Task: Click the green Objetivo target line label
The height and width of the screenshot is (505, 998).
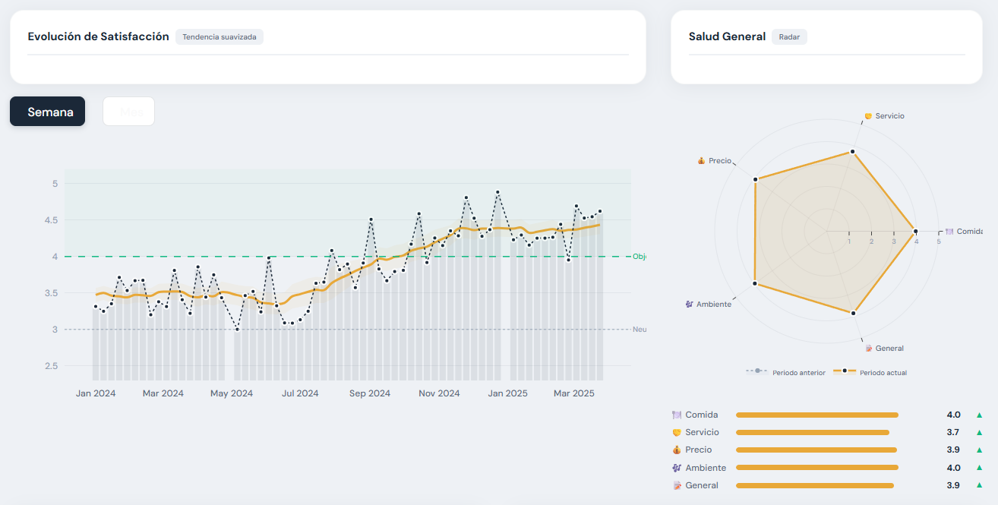Action: (x=639, y=257)
